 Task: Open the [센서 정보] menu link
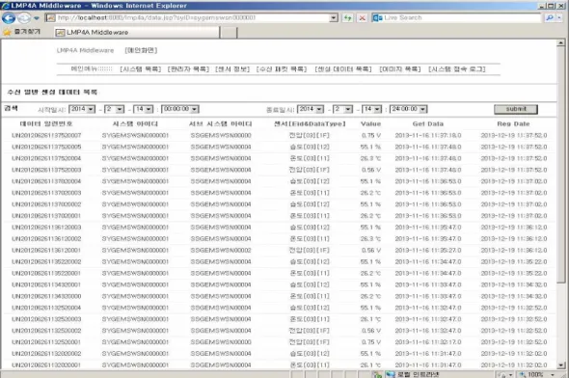pos(232,69)
